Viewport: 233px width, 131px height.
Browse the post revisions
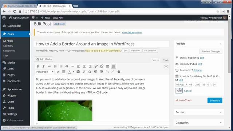[197, 70]
